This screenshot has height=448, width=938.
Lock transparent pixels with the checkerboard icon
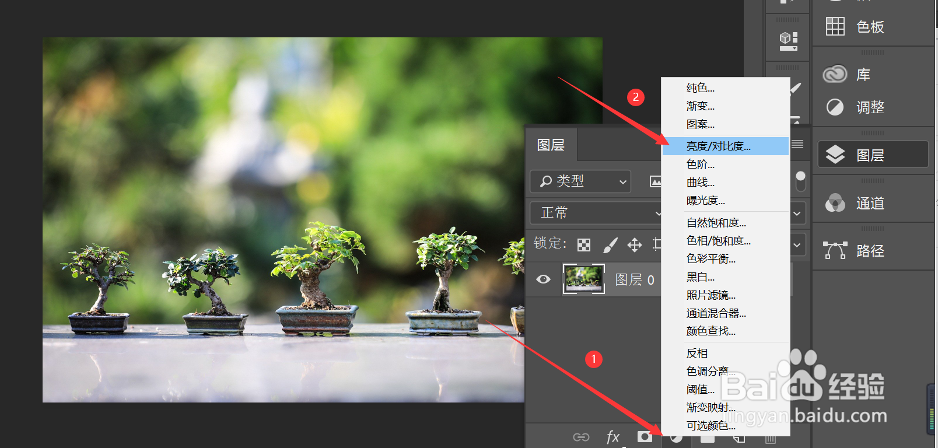tap(584, 244)
